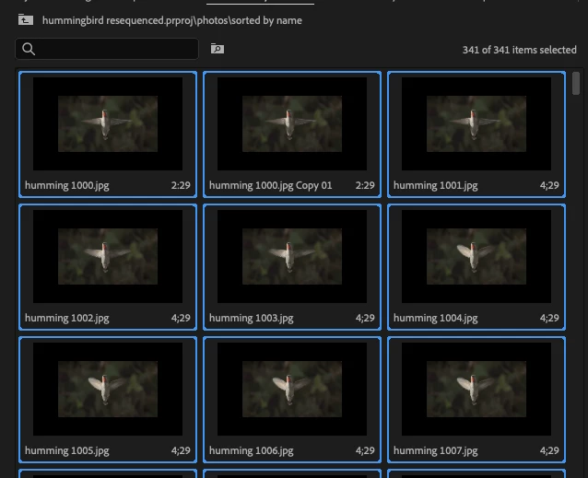Screen dimensions: 588x478
Task: Click the 2:29 duration of humming 1000.jpg
Action: tap(181, 185)
